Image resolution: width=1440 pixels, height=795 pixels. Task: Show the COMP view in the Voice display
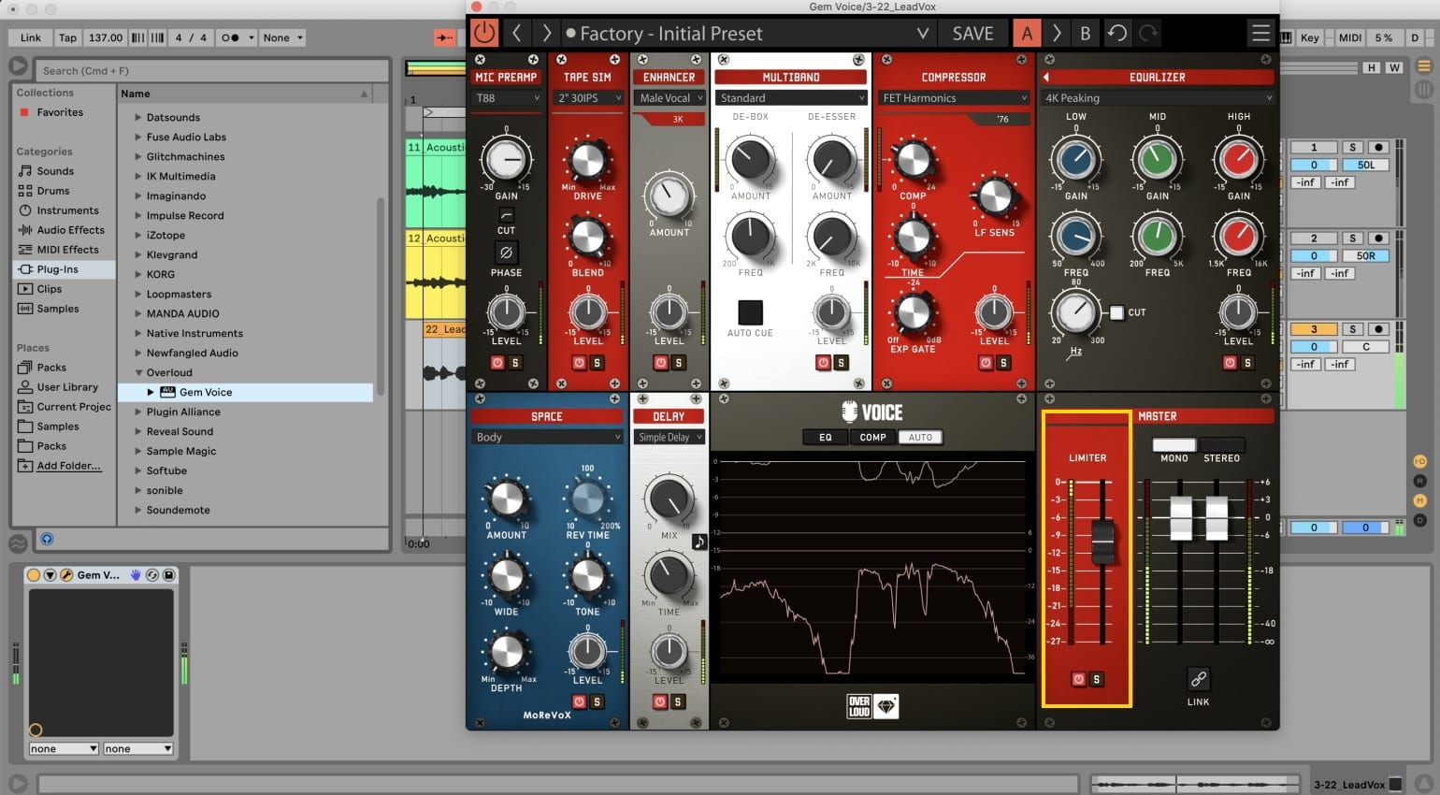tap(873, 437)
